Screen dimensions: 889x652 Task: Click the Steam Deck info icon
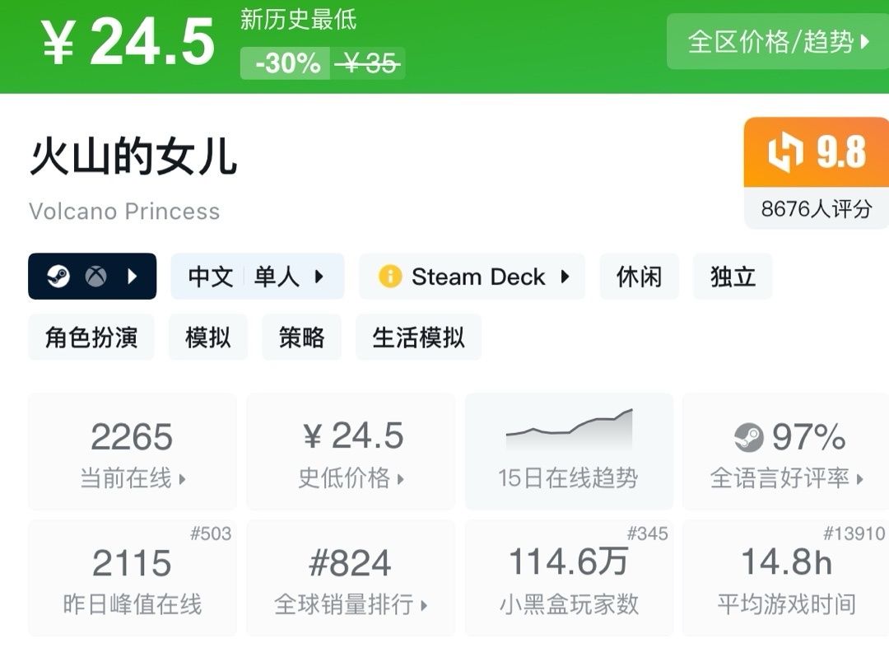point(389,277)
